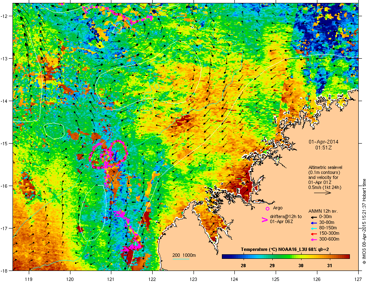367x283 pixels.
Task: Click the 0.5m/s velocity scale arrow
Action: point(322,193)
